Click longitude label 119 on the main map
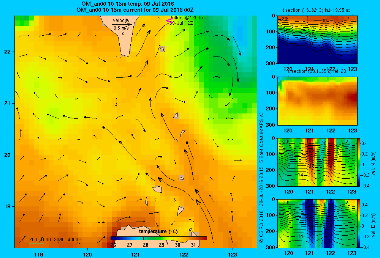The image size is (380, 258). [x=39, y=255]
